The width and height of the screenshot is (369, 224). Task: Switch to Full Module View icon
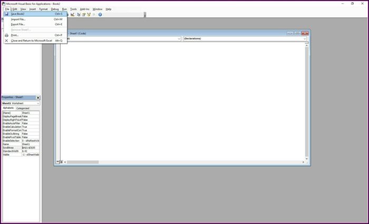61,162
